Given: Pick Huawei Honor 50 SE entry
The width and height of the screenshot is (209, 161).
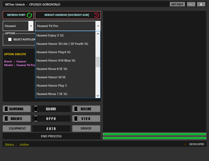Looking at the screenshot, I should [65, 77].
